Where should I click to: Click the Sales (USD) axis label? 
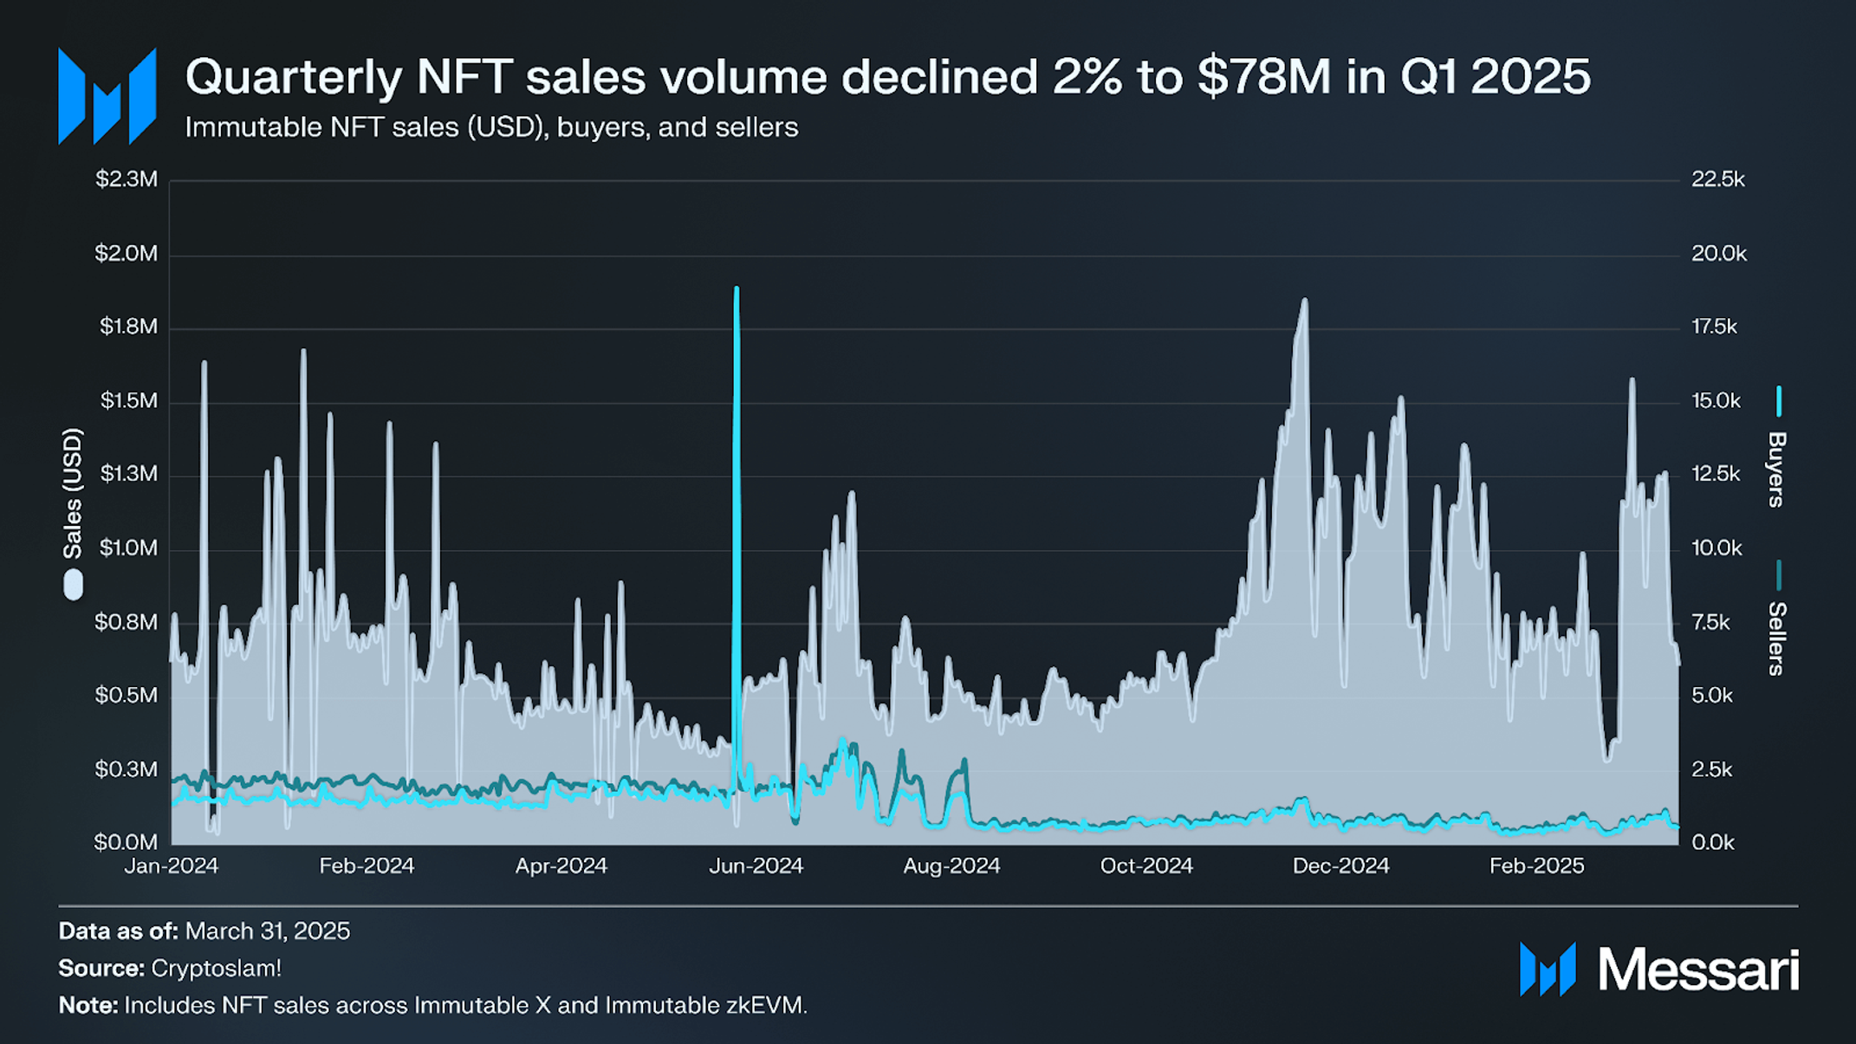tap(73, 494)
